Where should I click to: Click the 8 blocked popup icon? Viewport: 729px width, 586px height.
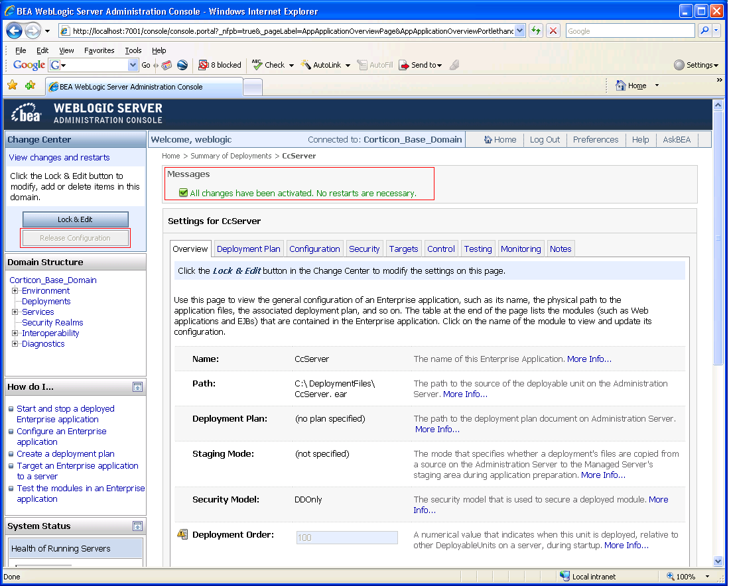pyautogui.click(x=203, y=65)
